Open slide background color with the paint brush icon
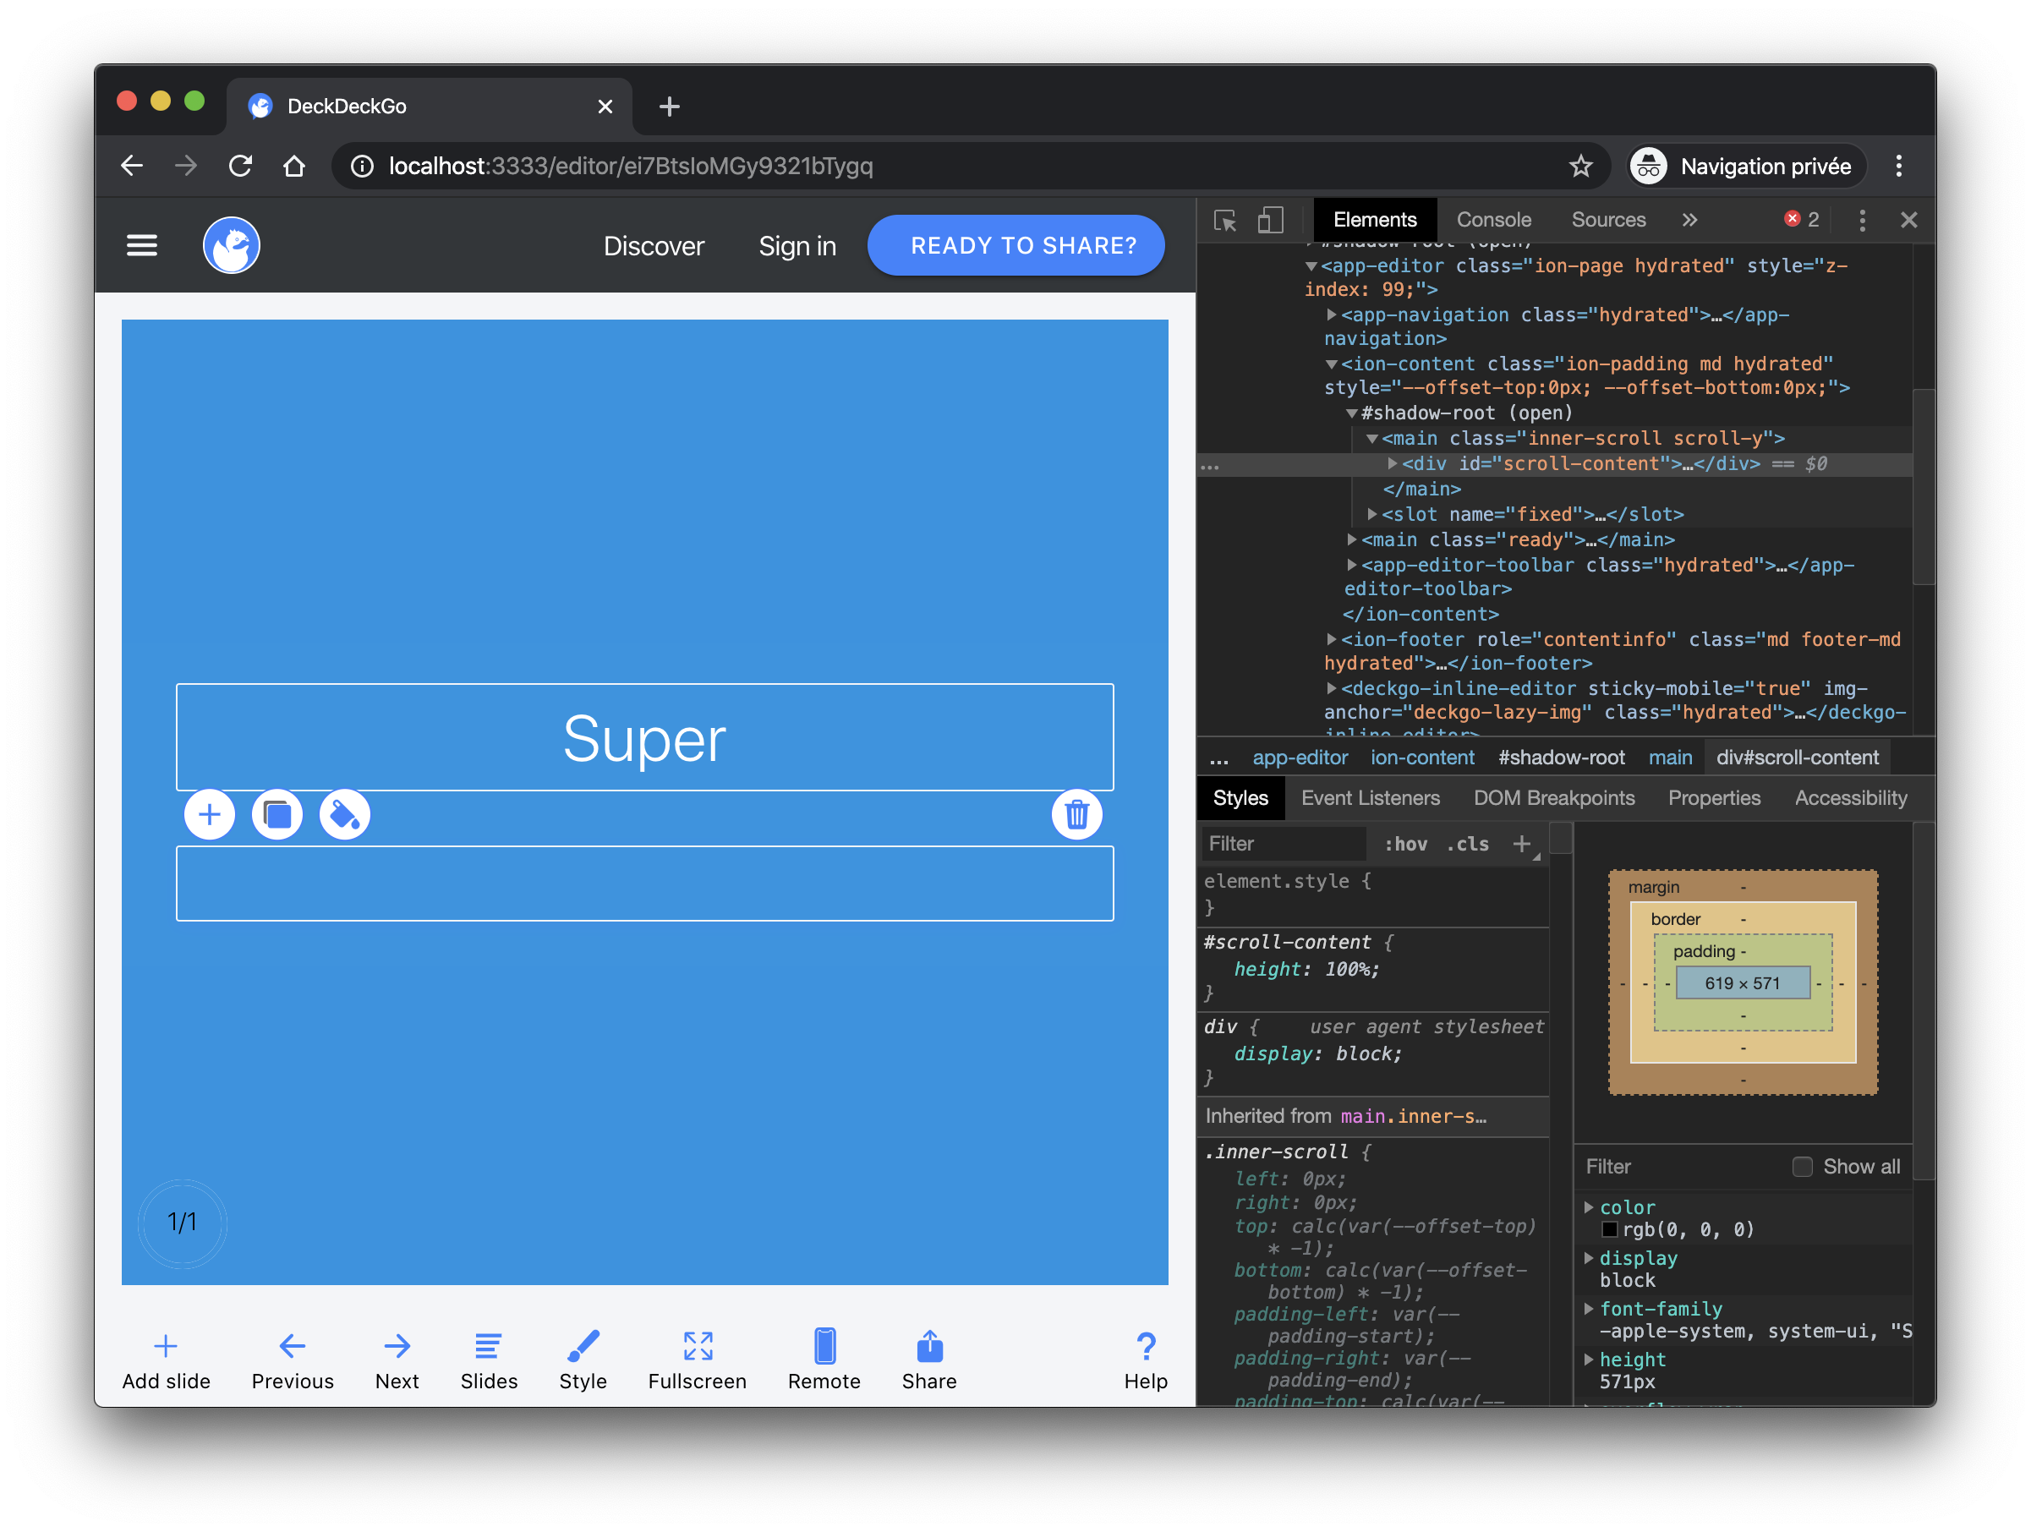Screen dimensions: 2031x1532 point(344,814)
